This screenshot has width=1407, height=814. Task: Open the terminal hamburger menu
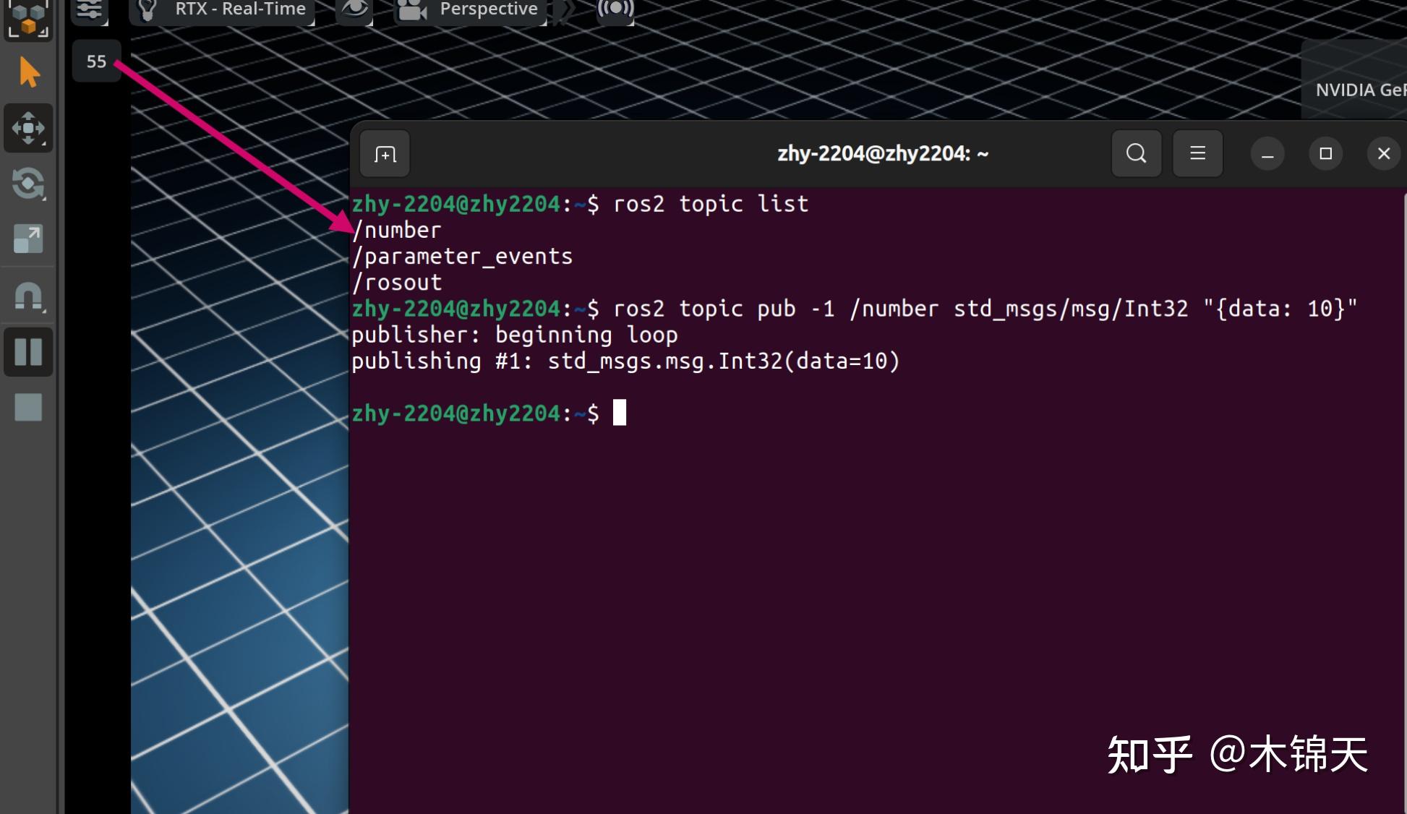click(x=1197, y=153)
